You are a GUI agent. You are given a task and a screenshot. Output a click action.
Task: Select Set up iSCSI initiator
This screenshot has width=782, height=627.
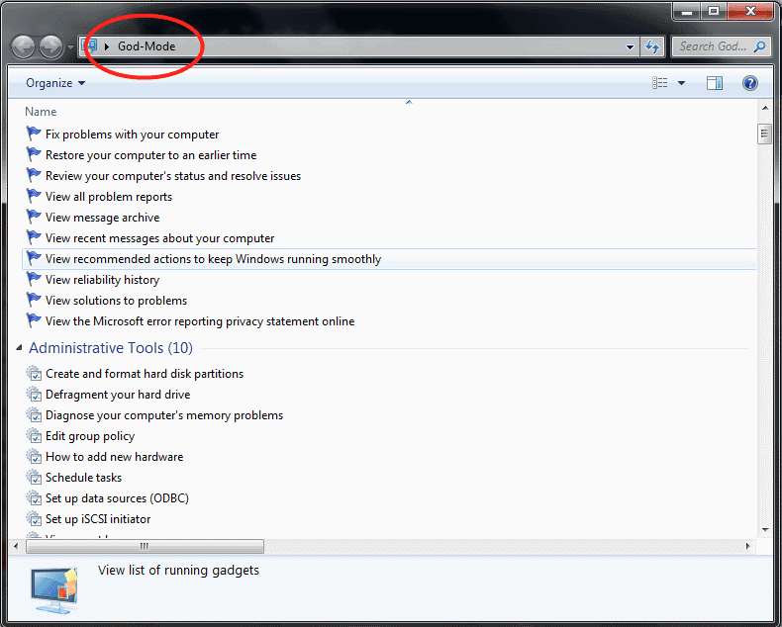pyautogui.click(x=98, y=519)
